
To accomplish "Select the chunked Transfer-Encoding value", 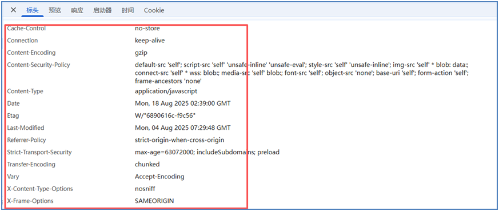I will tap(147, 164).
